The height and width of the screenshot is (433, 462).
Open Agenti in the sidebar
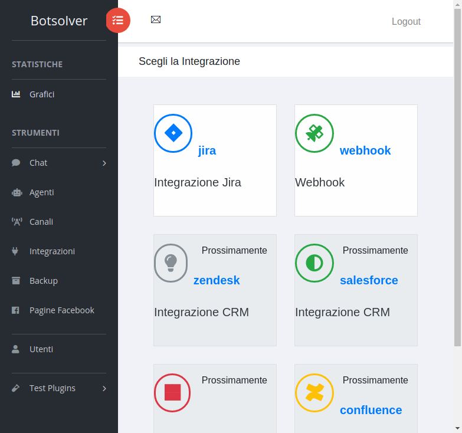click(41, 192)
